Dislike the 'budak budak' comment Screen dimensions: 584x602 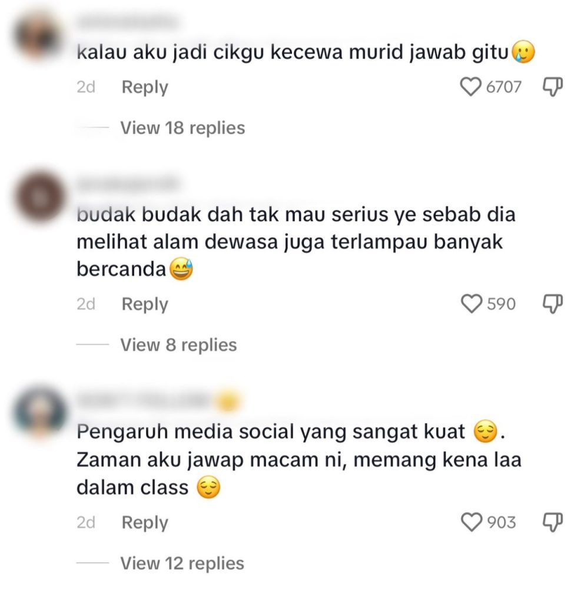[x=552, y=304]
